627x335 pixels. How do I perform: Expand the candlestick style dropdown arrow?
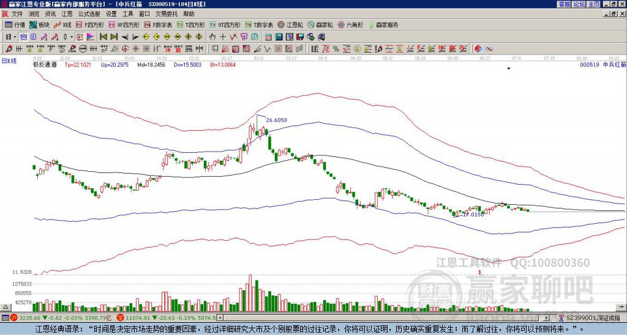(x=72, y=37)
